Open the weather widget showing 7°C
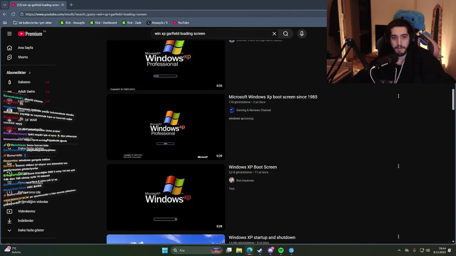 (x=12, y=250)
